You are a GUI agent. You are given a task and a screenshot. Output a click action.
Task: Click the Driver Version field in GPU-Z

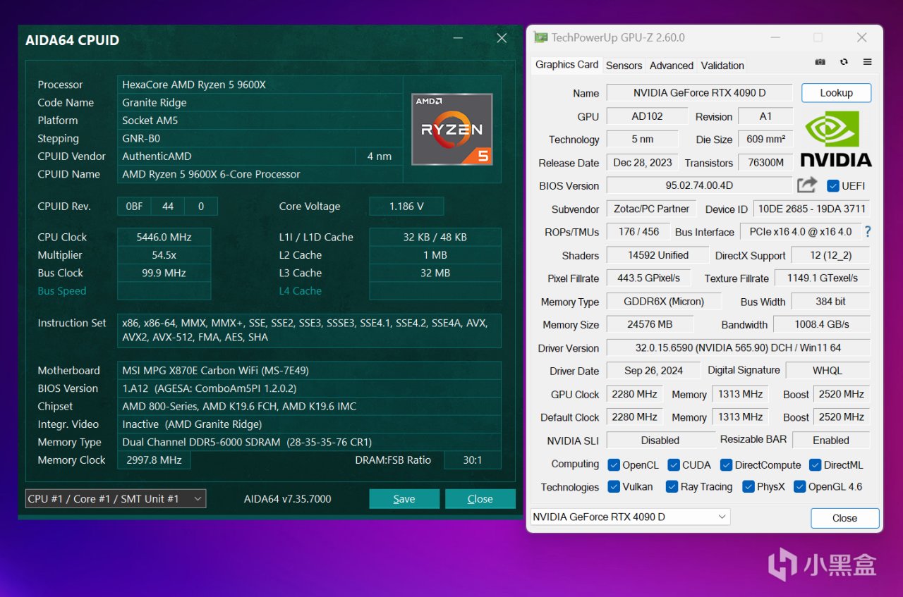point(738,348)
